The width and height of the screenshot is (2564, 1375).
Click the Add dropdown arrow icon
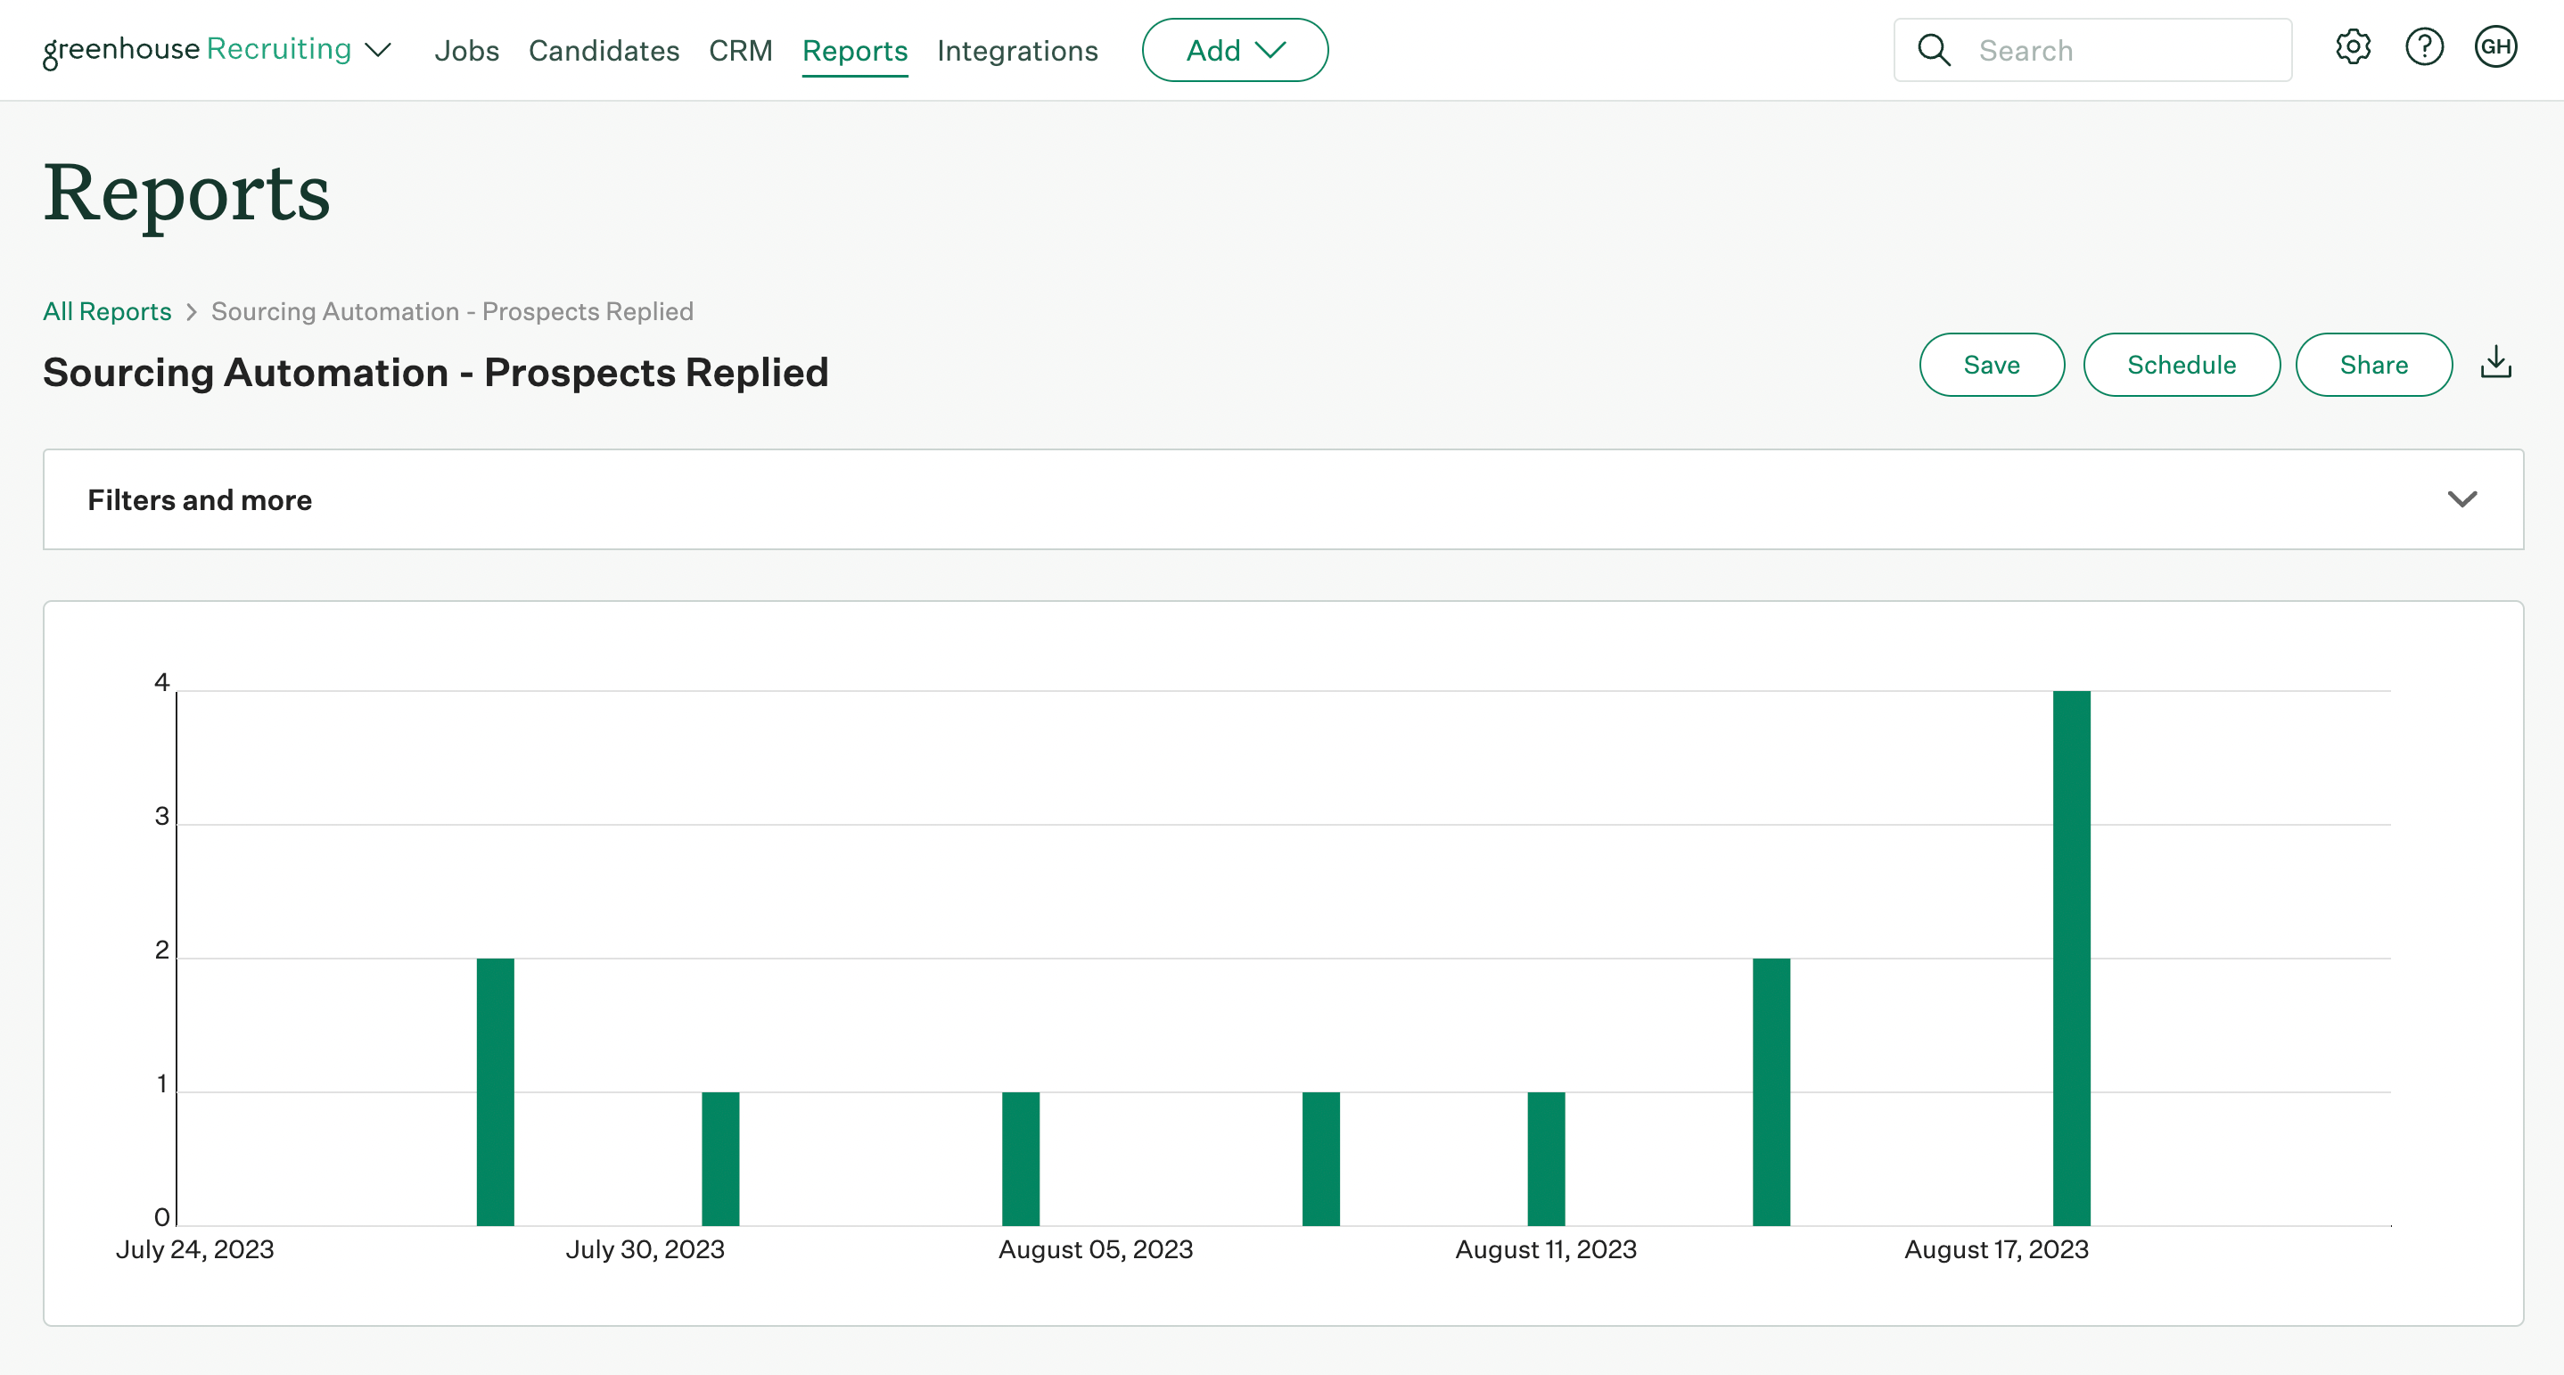point(1270,49)
